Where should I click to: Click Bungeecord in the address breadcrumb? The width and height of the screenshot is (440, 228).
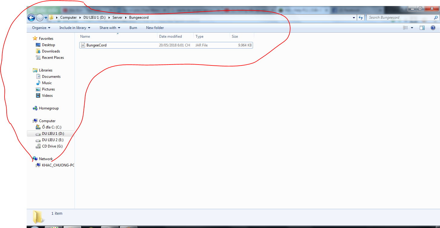pyautogui.click(x=139, y=17)
